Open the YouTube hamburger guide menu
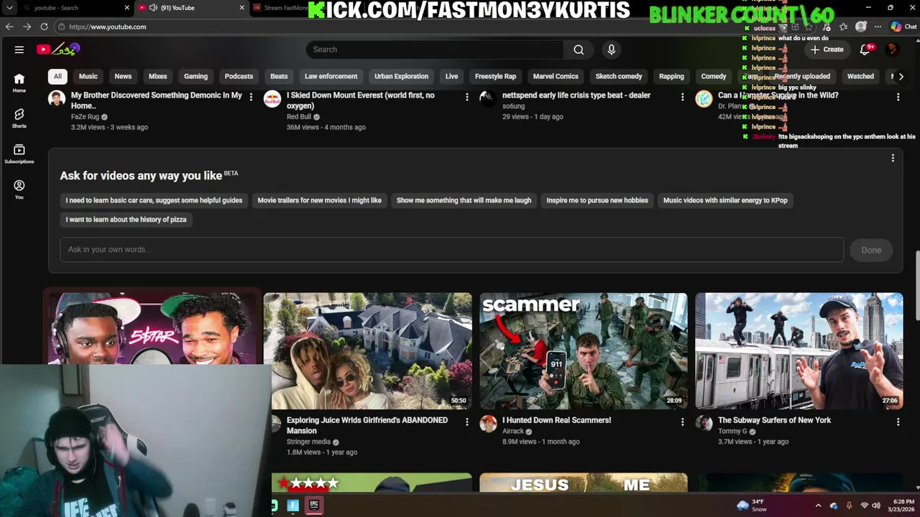 (x=19, y=50)
